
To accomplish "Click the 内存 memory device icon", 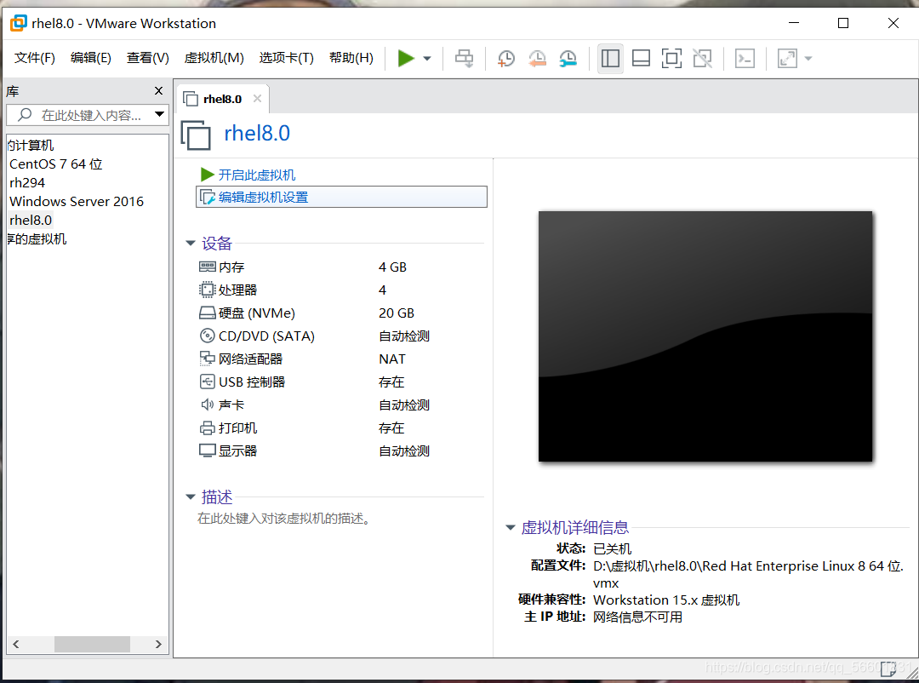I will coord(208,267).
